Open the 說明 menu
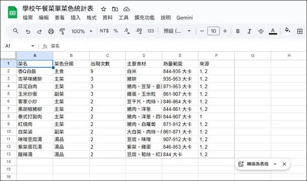 pos(166,17)
